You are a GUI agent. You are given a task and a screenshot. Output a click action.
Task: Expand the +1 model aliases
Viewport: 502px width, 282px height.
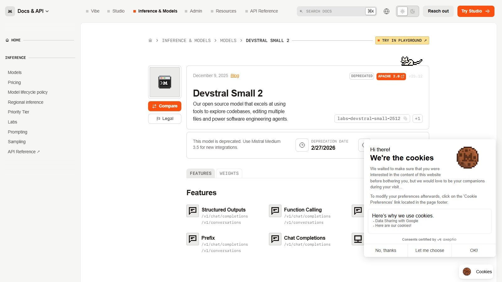click(417, 118)
